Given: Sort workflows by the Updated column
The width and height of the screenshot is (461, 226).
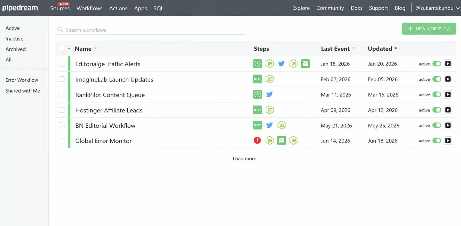Looking at the screenshot, I should point(382,49).
